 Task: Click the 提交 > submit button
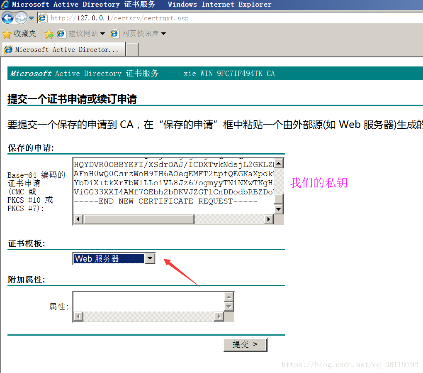click(x=245, y=345)
